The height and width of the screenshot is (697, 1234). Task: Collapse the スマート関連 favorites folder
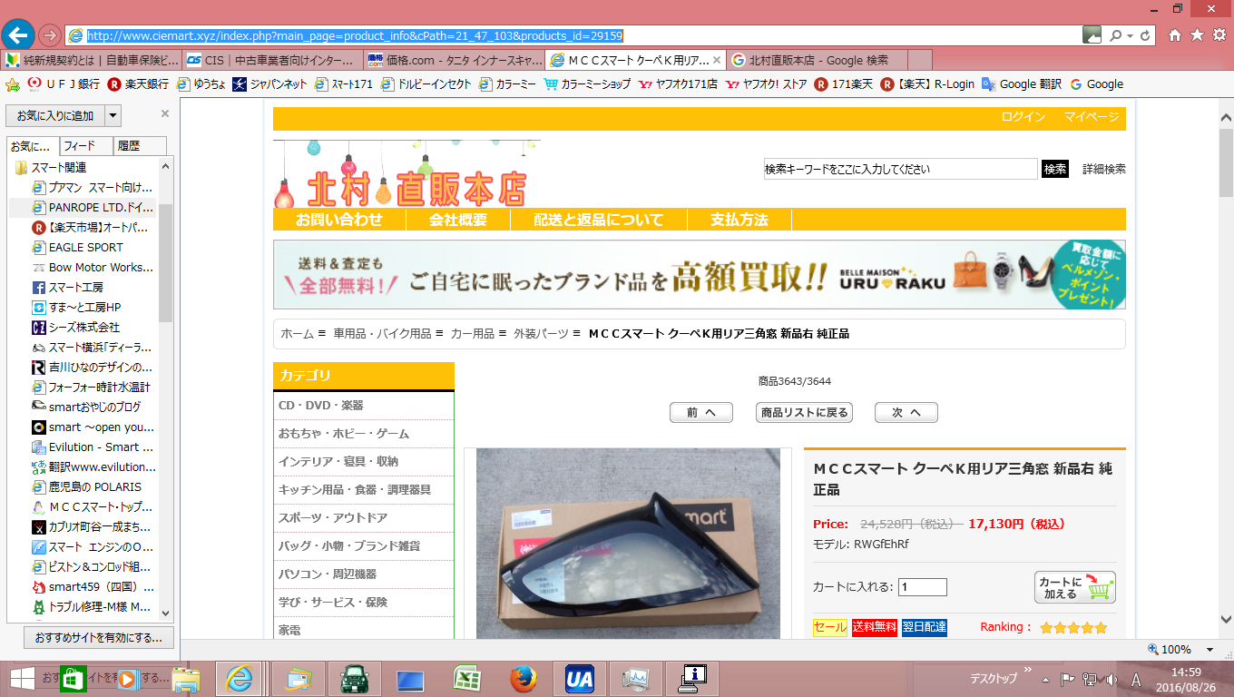click(59, 167)
